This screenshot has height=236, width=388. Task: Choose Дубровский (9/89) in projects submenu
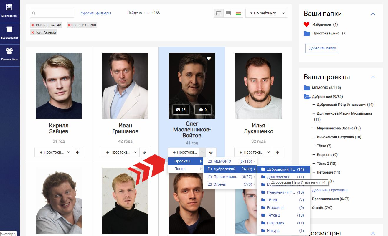point(230,169)
